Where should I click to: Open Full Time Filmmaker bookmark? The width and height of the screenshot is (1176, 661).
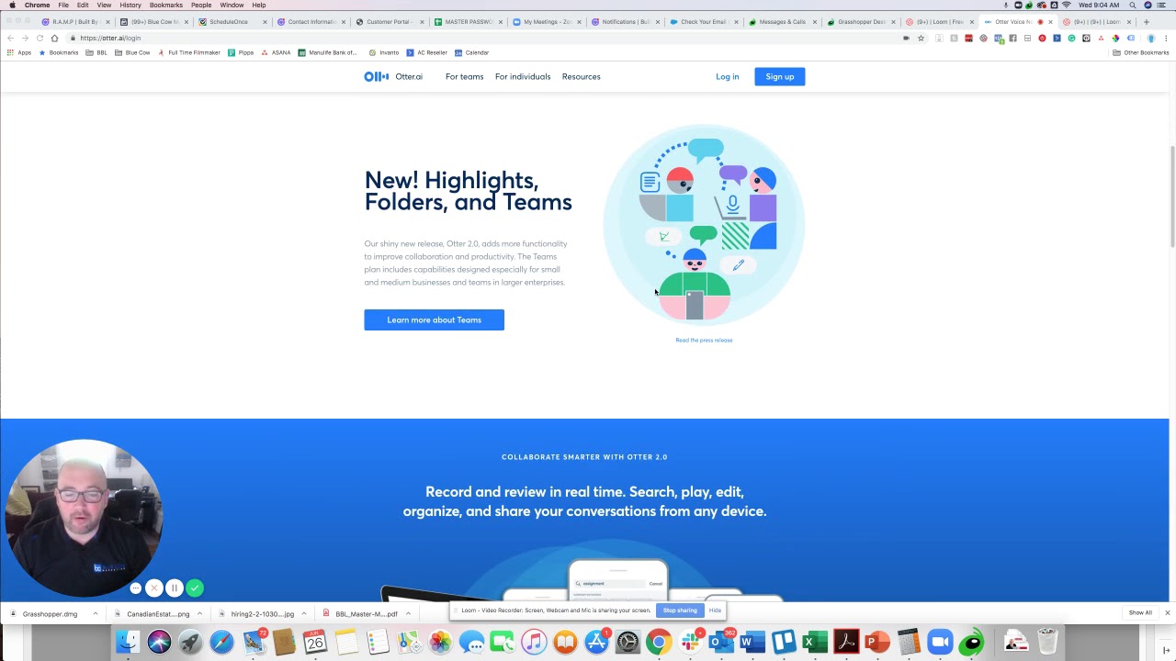point(189,52)
